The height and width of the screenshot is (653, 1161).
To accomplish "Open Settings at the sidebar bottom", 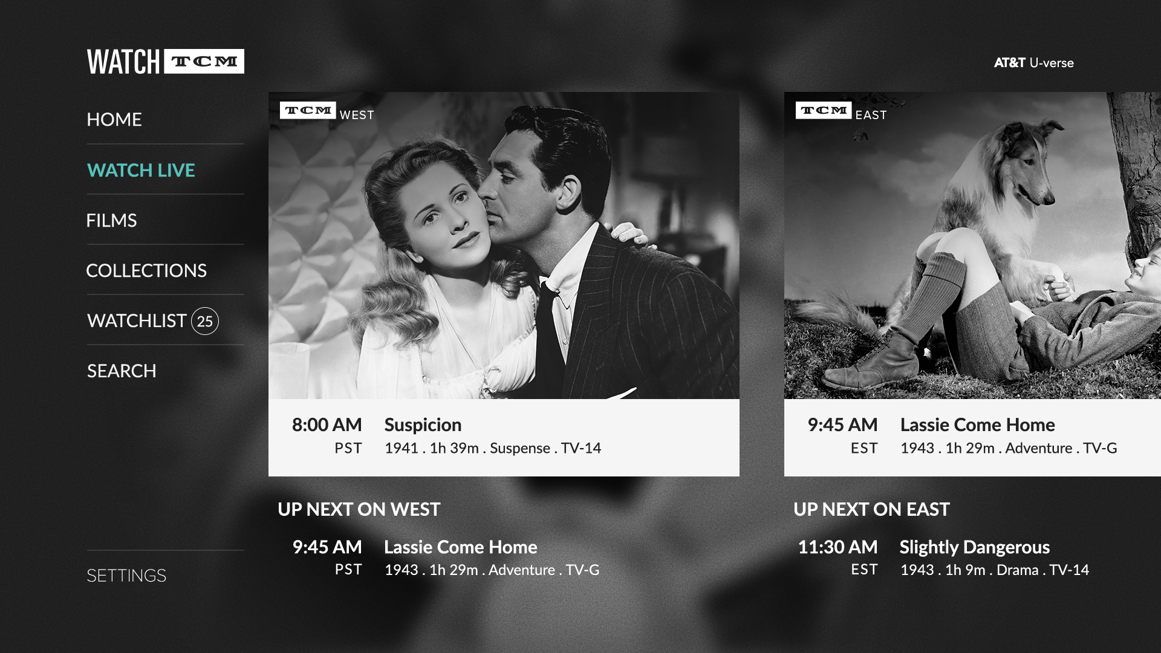I will [x=126, y=576].
